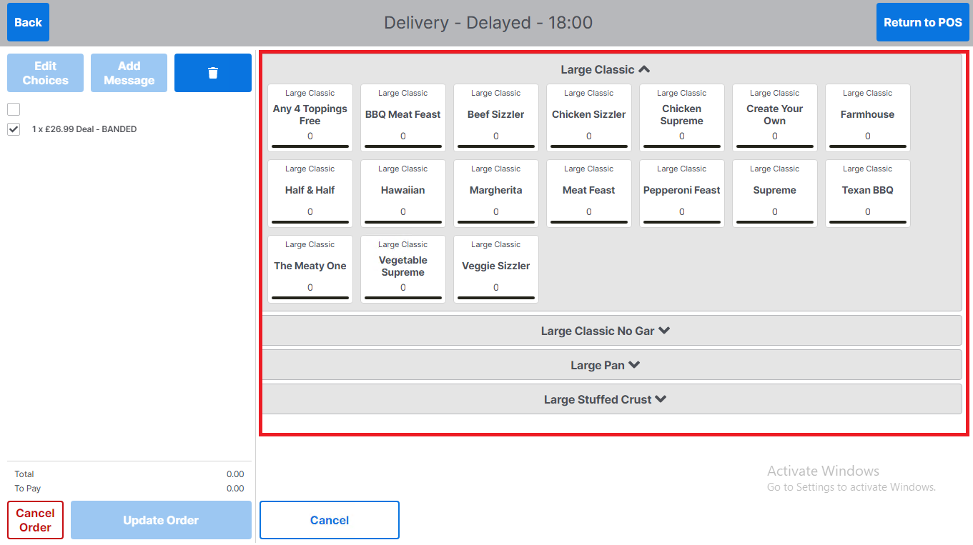Viewport: 973px width, 545px height.
Task: Click the outlined Cancel button
Action: click(x=329, y=520)
